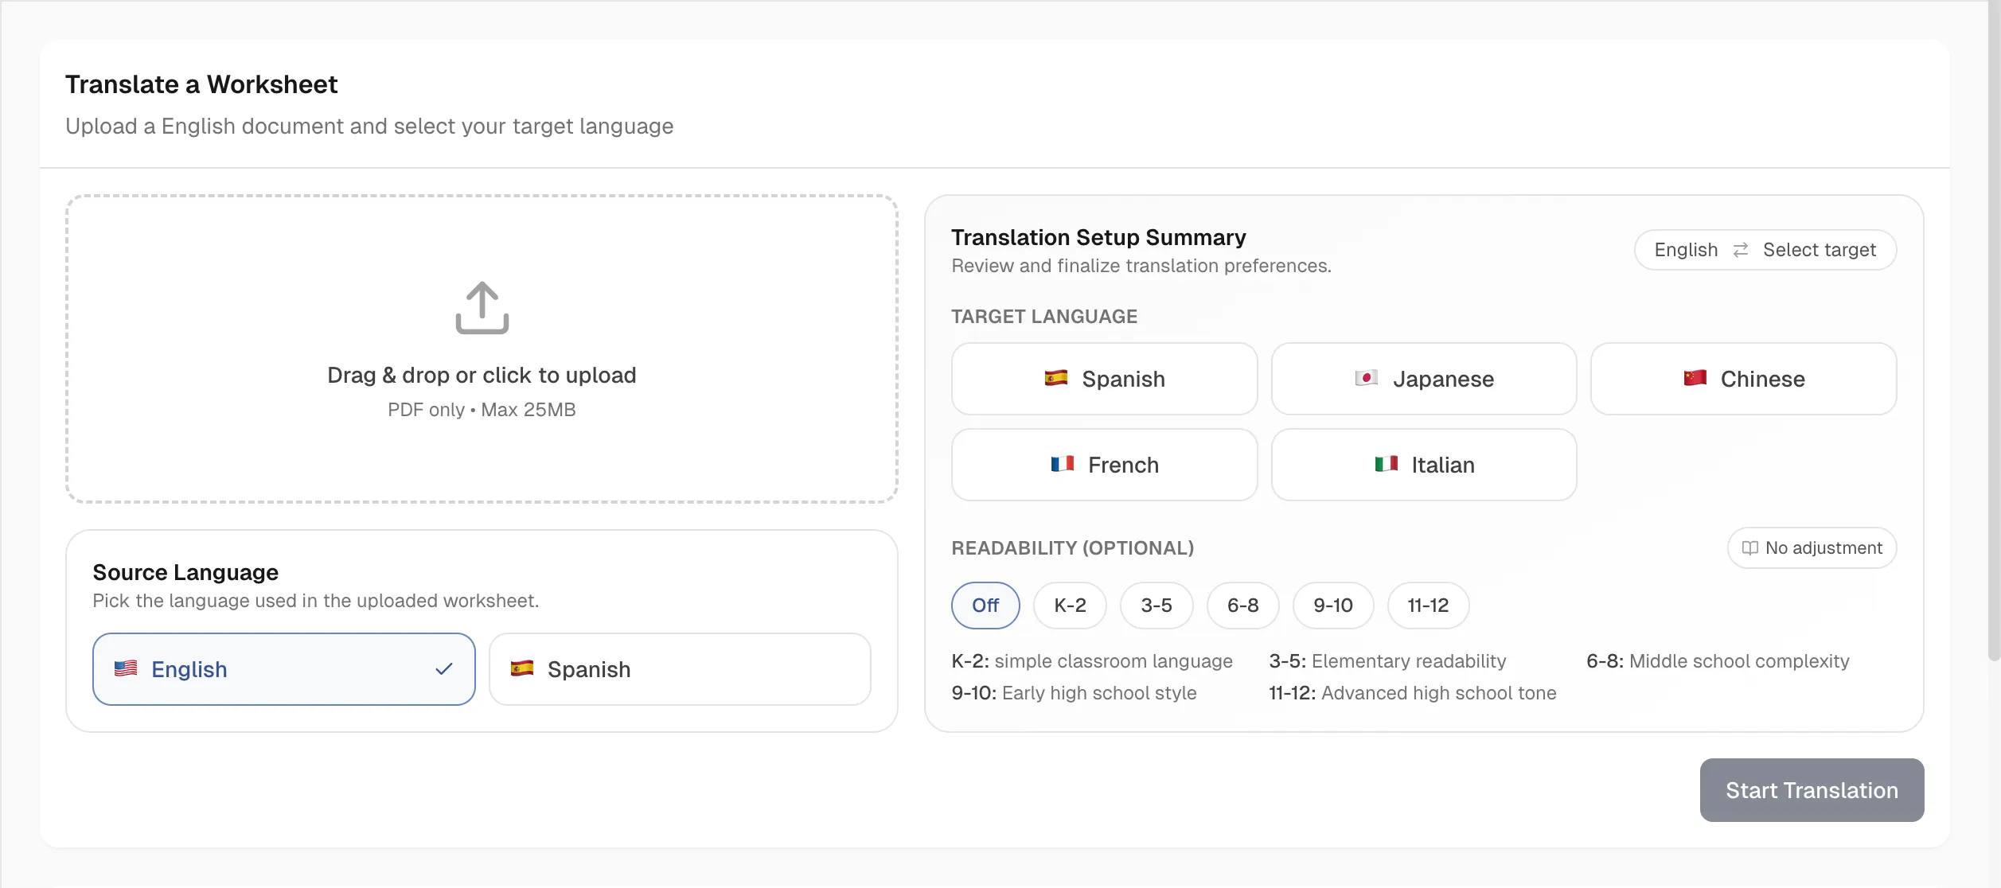This screenshot has height=888, width=2001.
Task: Select English as source language
Action: click(x=283, y=669)
